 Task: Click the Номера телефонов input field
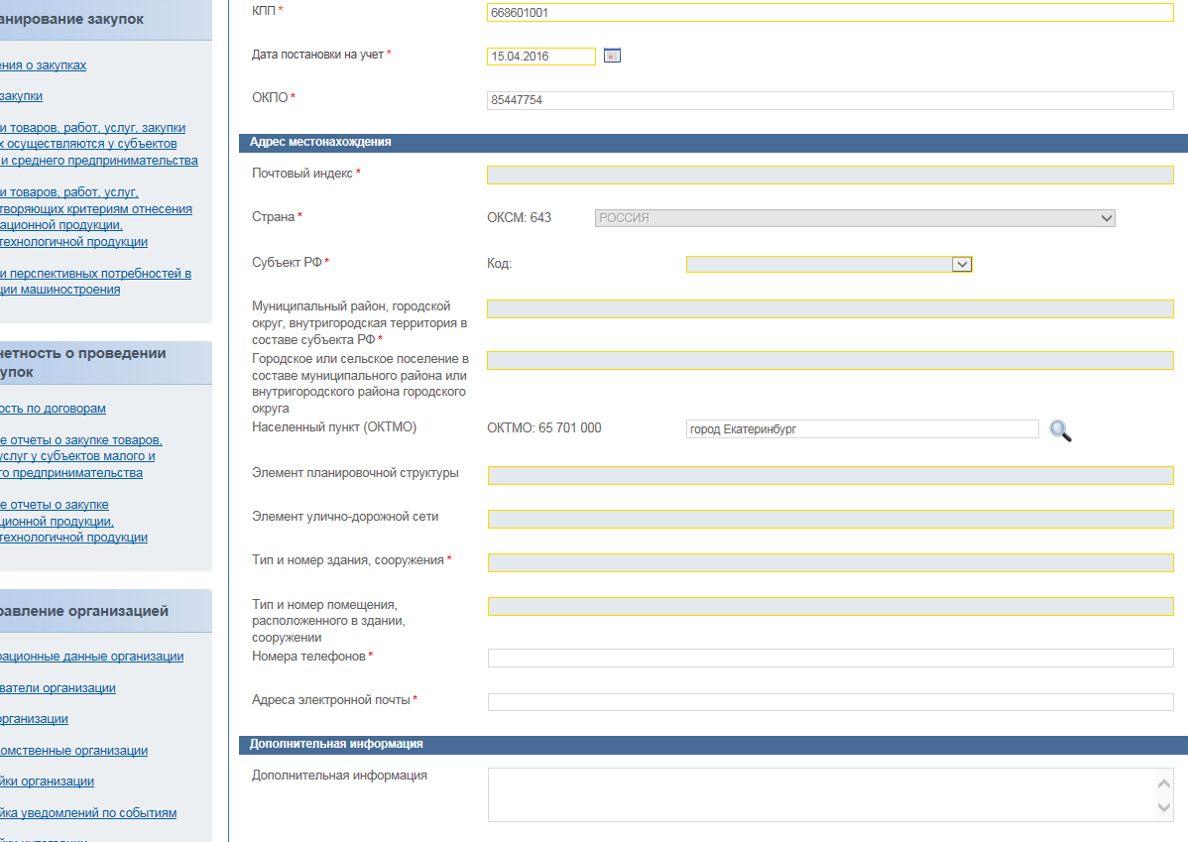tap(829, 659)
